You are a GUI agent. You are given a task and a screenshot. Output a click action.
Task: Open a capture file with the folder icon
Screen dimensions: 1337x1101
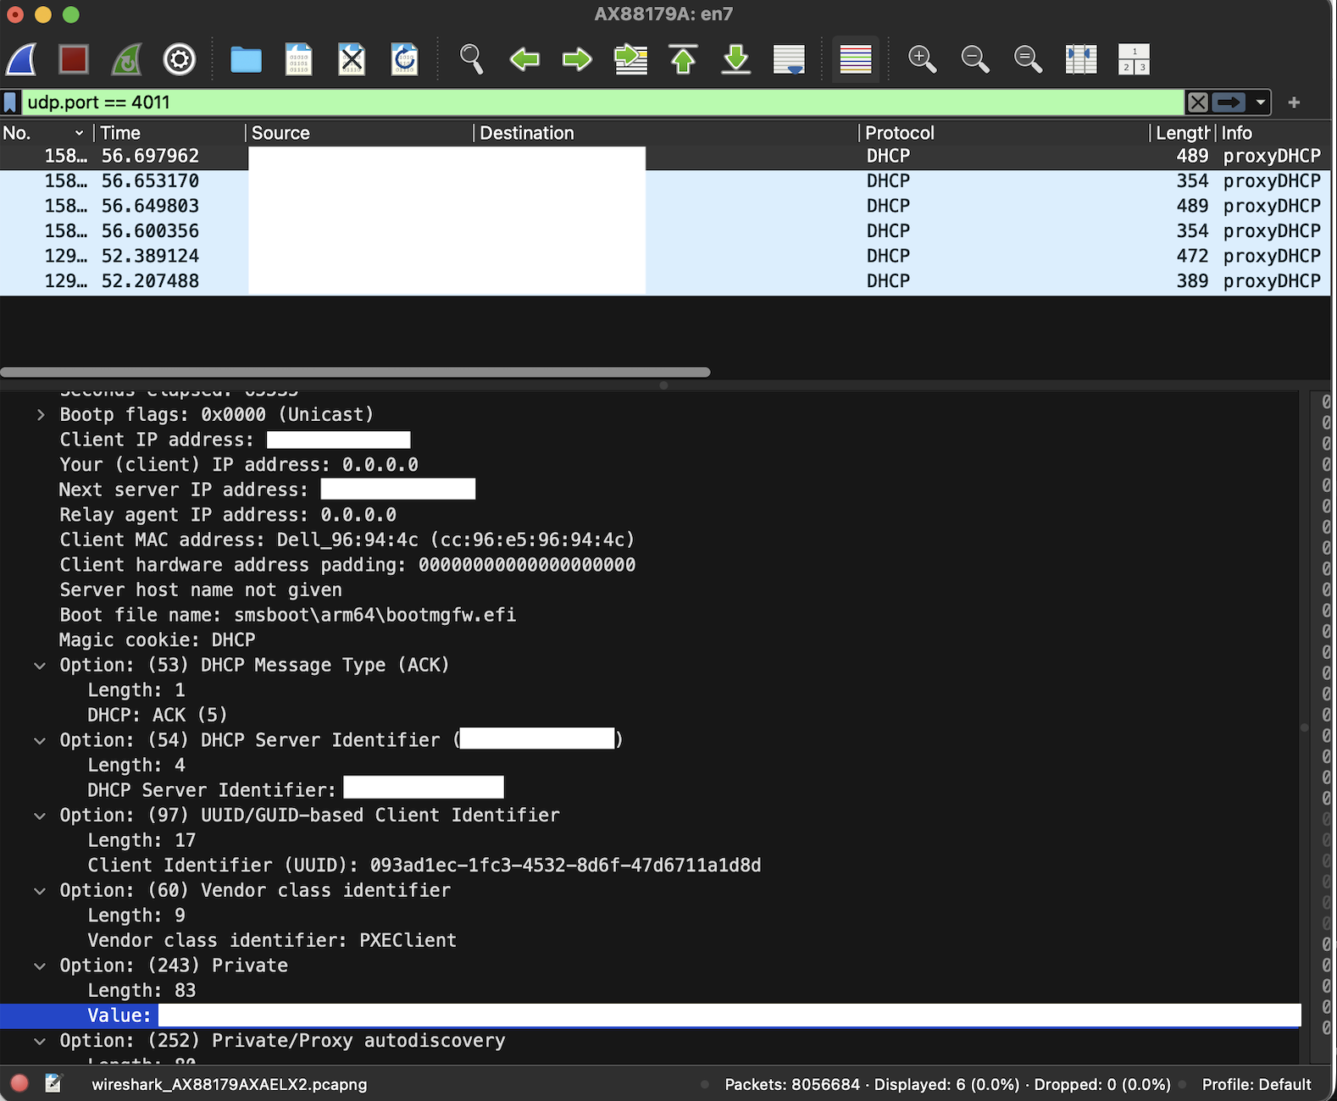(x=246, y=59)
